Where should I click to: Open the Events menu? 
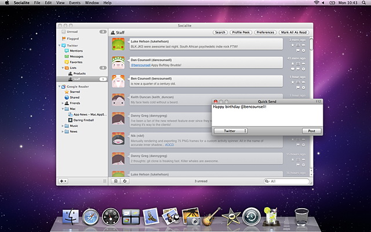tap(74, 3)
